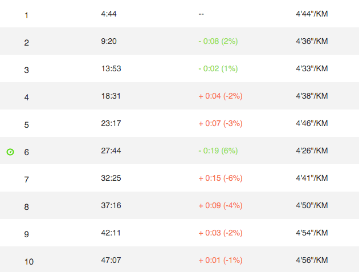Click the 4'44"/KM pace for first kilometer
Screen dimensions: 359x272
[x=312, y=14]
